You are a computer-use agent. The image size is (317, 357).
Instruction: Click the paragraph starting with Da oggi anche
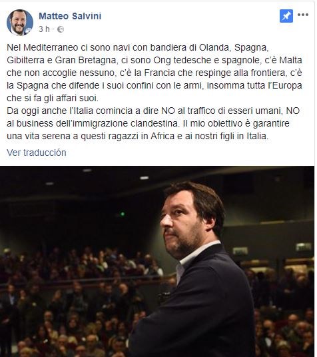(x=153, y=123)
